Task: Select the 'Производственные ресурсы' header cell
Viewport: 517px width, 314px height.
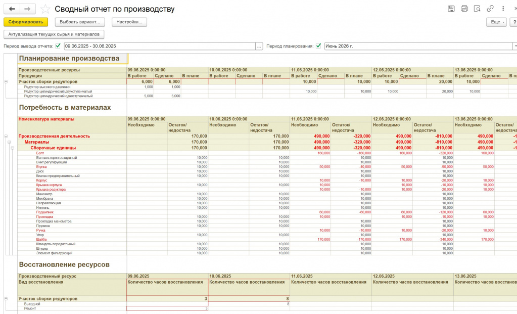Action: 72,70
